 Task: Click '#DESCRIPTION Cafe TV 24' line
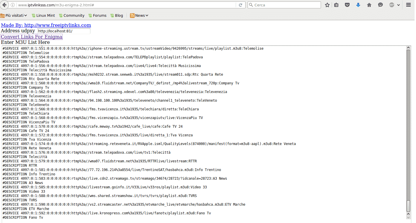26,131
